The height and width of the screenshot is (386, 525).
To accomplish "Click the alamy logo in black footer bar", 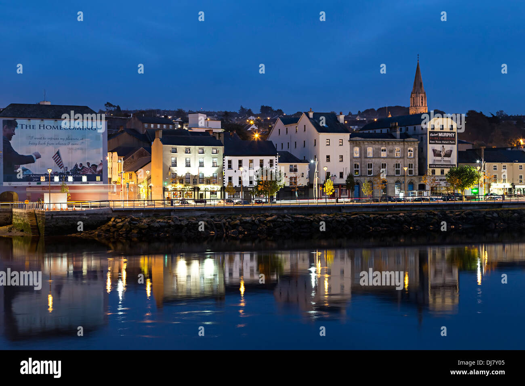I will coord(40,368).
